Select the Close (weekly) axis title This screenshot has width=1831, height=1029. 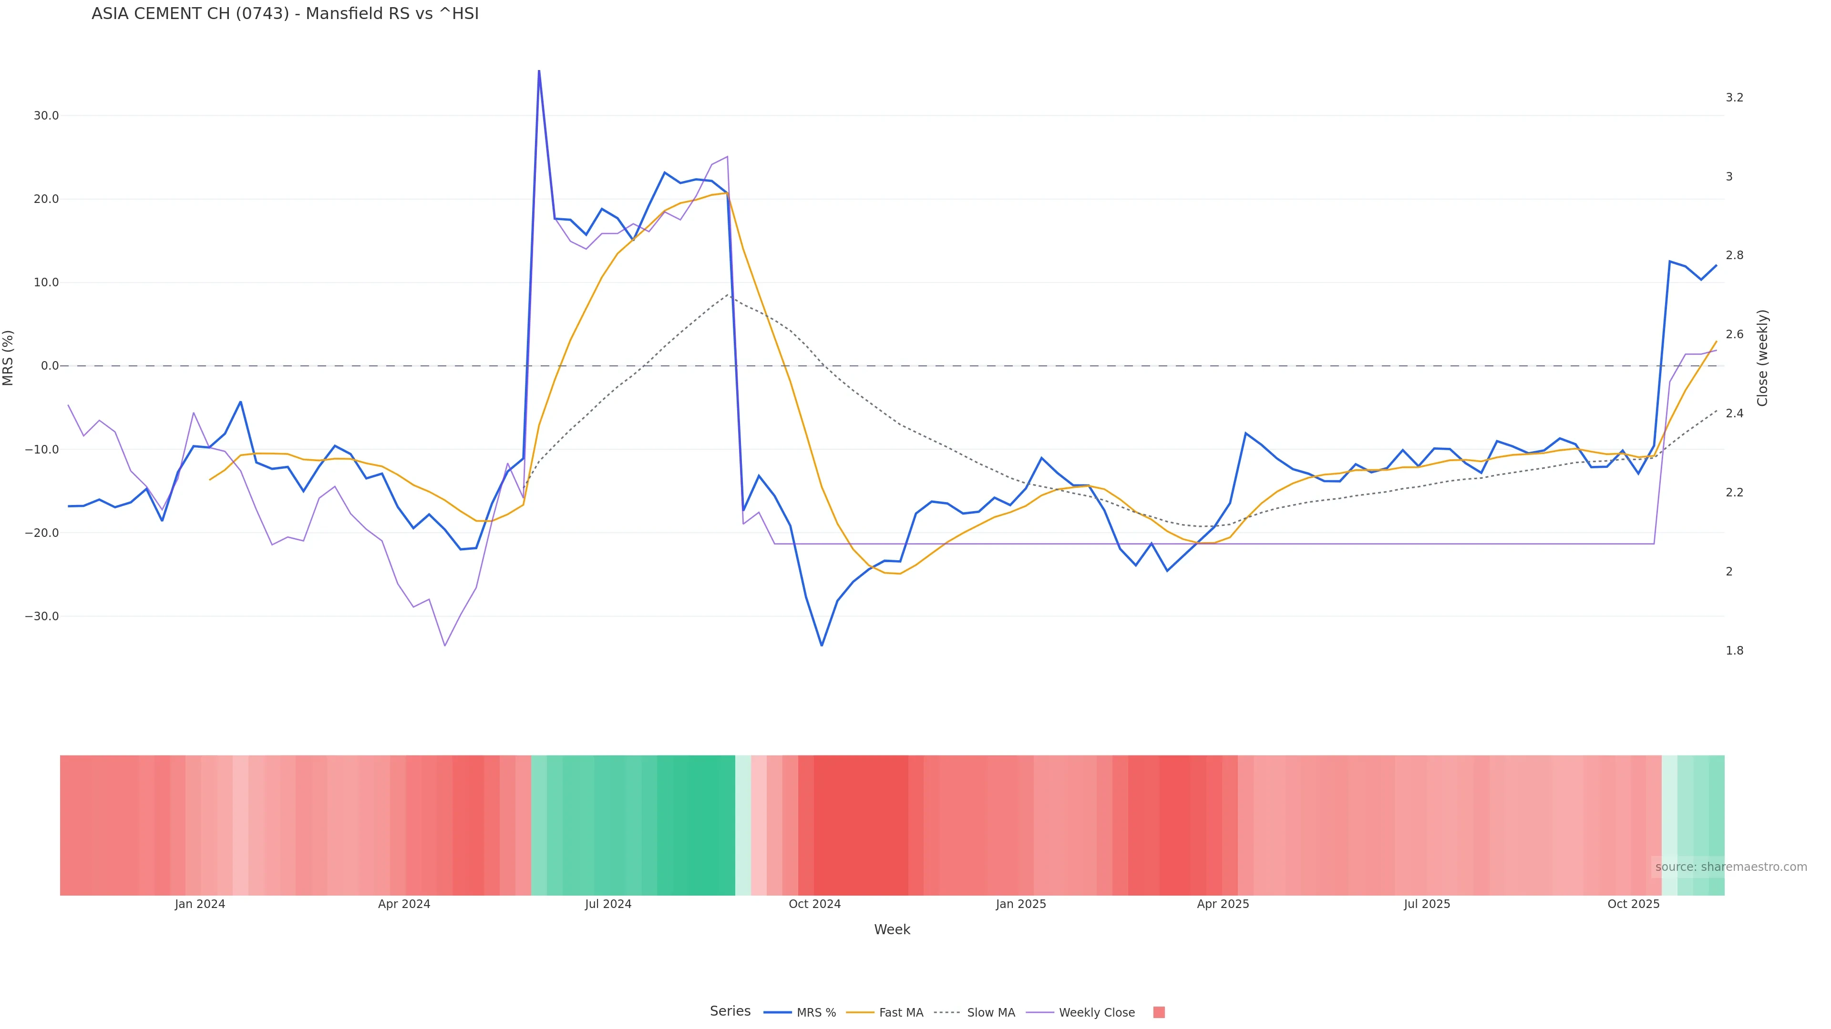tap(1762, 358)
